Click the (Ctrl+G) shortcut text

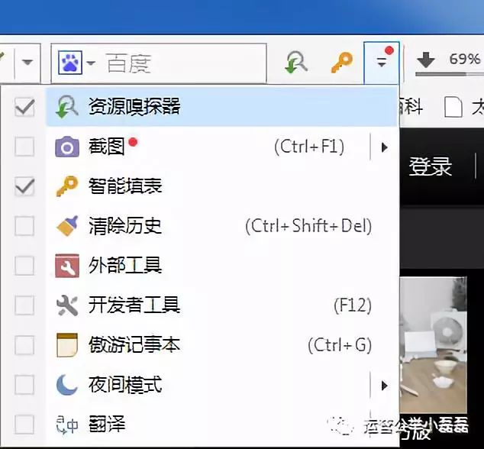tap(340, 345)
